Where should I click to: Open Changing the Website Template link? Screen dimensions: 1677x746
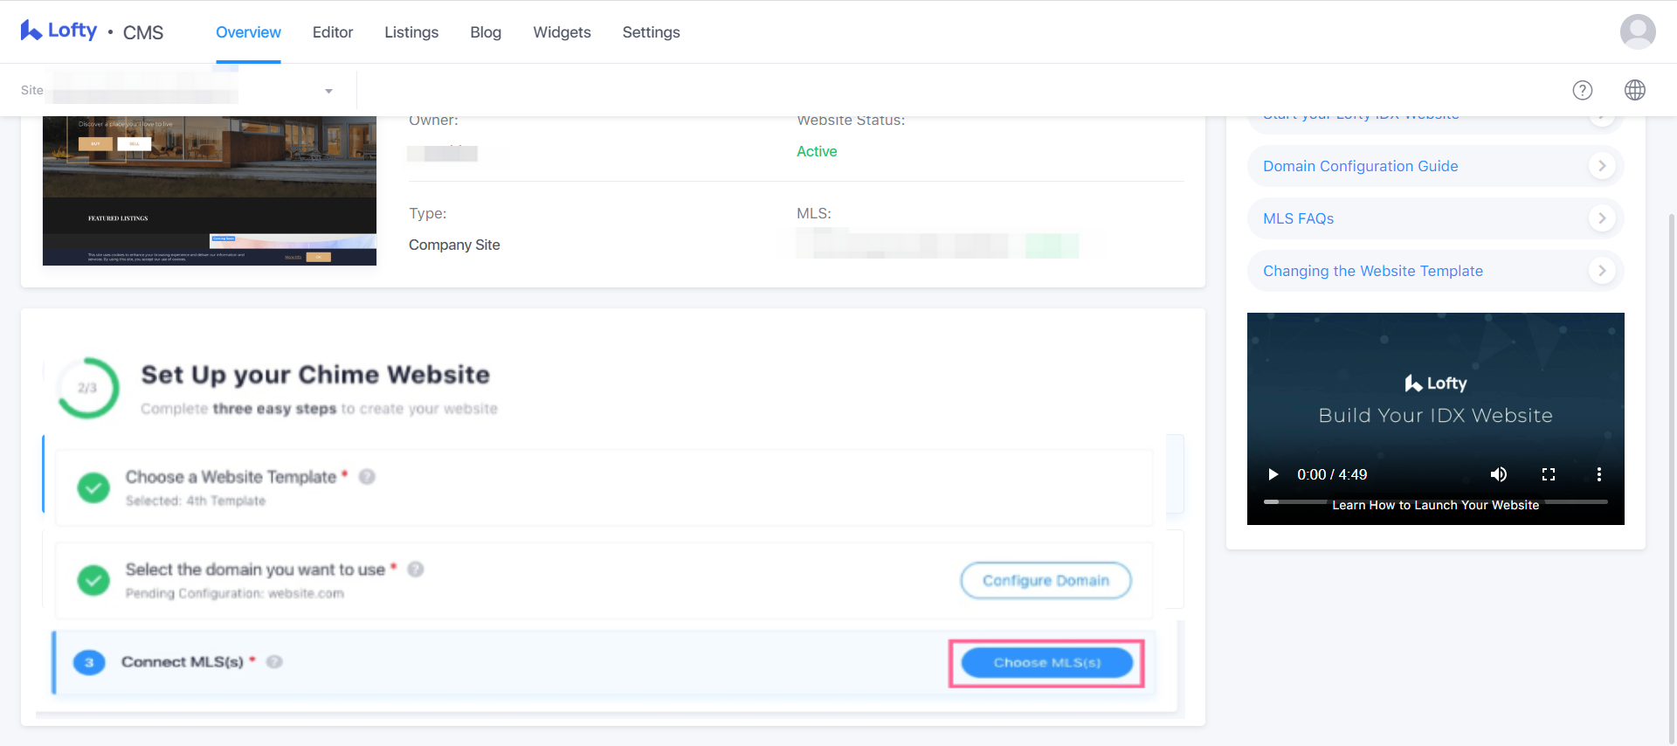pyautogui.click(x=1372, y=271)
